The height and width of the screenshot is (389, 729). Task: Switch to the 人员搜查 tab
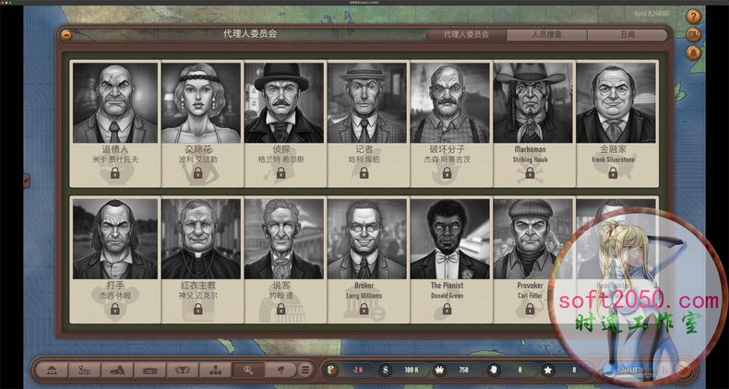(x=546, y=35)
